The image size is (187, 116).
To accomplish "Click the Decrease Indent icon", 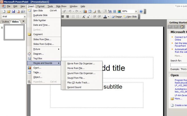I will pyautogui.click(x=94, y=17).
